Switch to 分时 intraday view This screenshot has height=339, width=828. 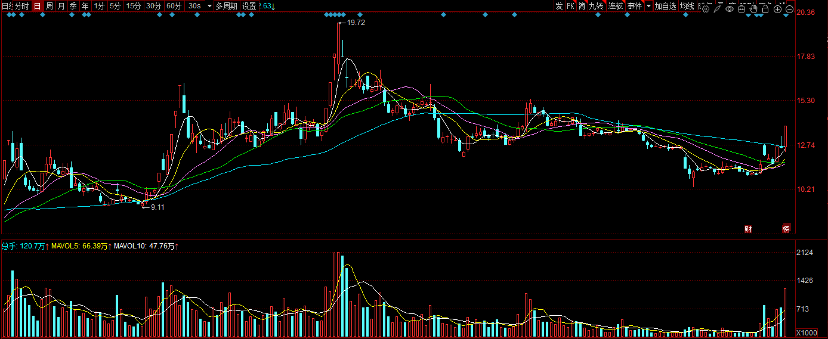[21, 6]
